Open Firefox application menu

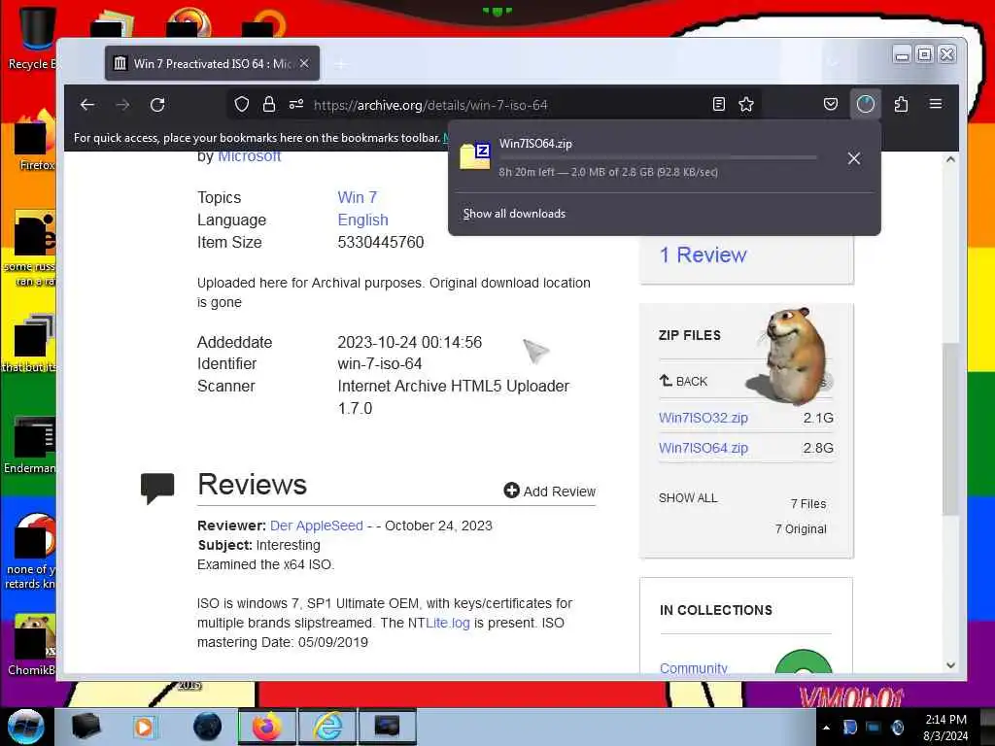[936, 104]
